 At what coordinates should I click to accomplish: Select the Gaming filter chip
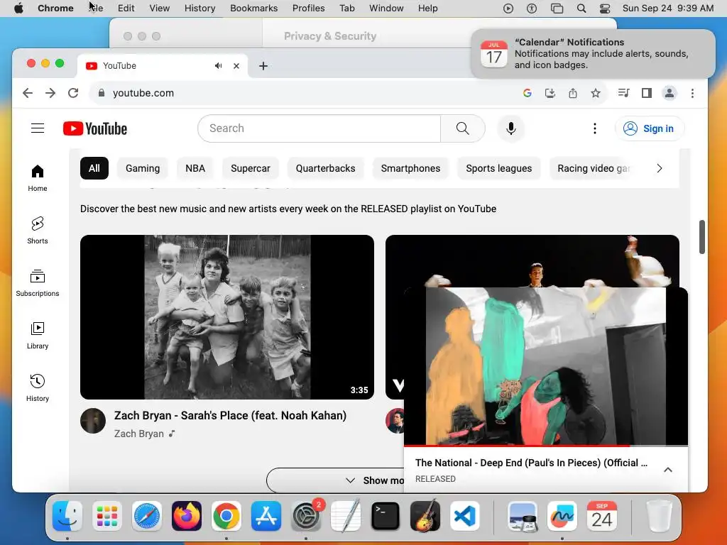[x=143, y=168]
